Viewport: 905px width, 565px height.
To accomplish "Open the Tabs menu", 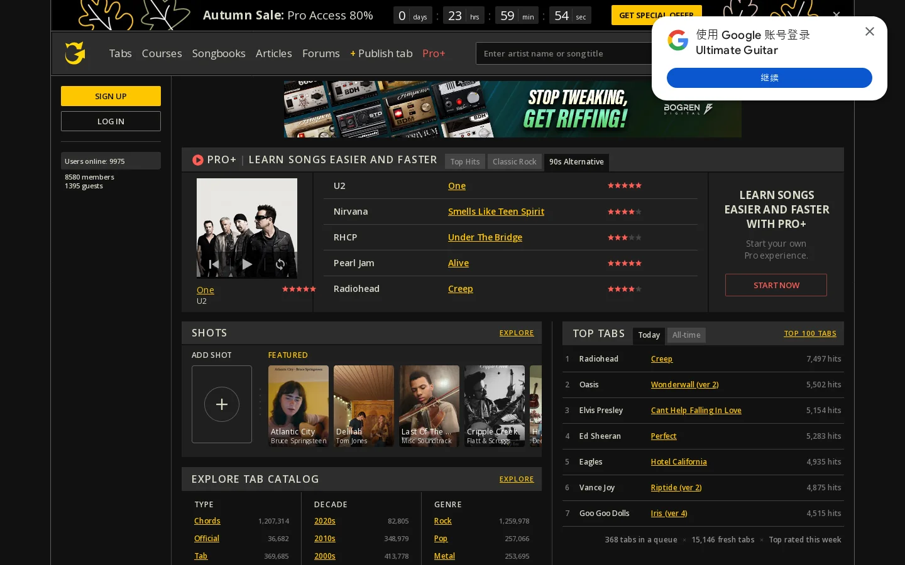I will pyautogui.click(x=120, y=53).
